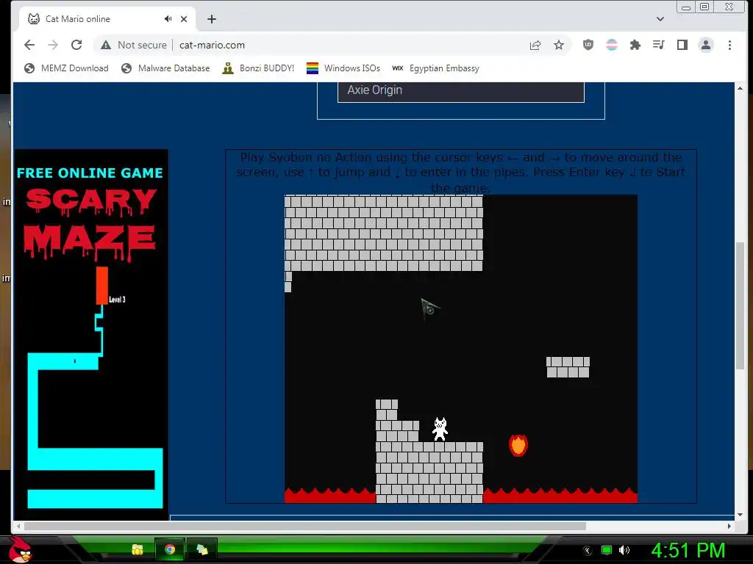Screen dimensions: 753x564
Task: Open the third taskbar app icon
Action: (202, 549)
